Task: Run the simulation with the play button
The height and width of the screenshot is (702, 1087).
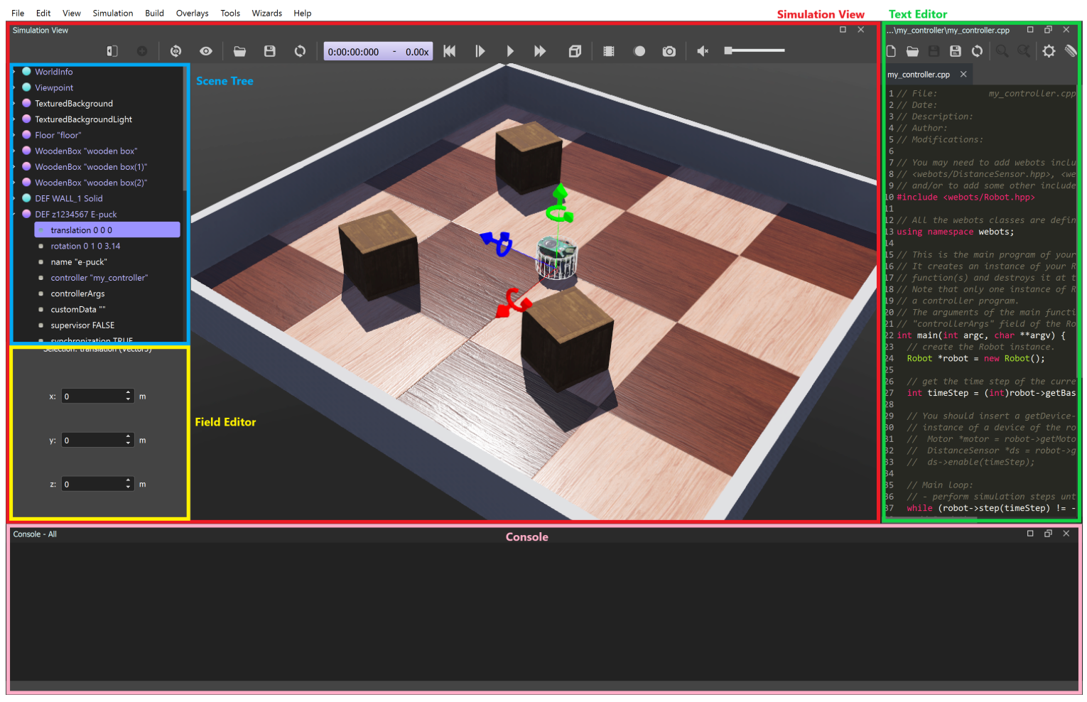Action: click(511, 50)
